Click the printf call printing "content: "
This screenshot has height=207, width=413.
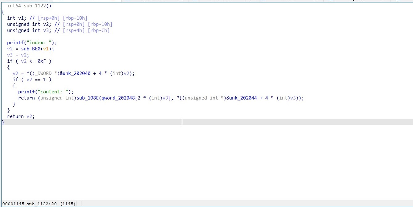[x=26, y=92]
